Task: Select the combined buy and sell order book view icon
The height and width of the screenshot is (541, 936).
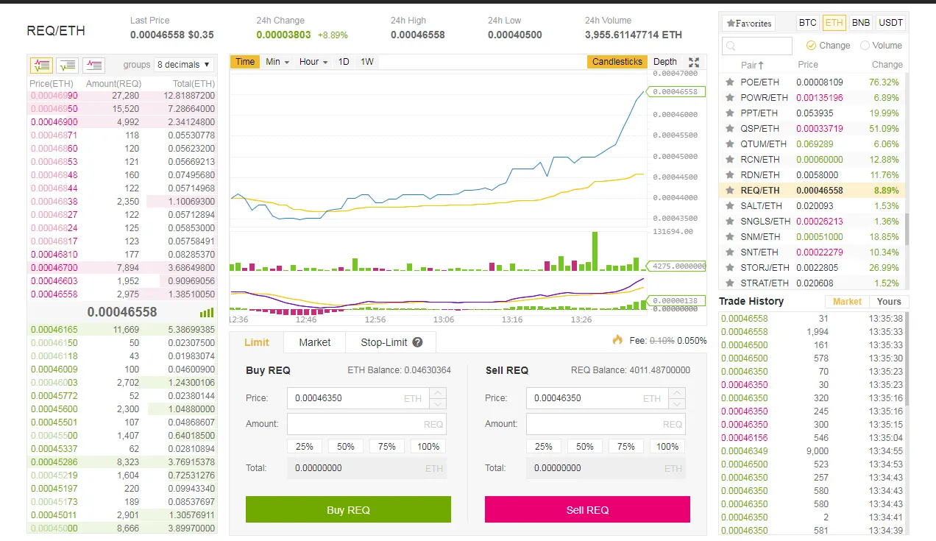Action: click(41, 65)
